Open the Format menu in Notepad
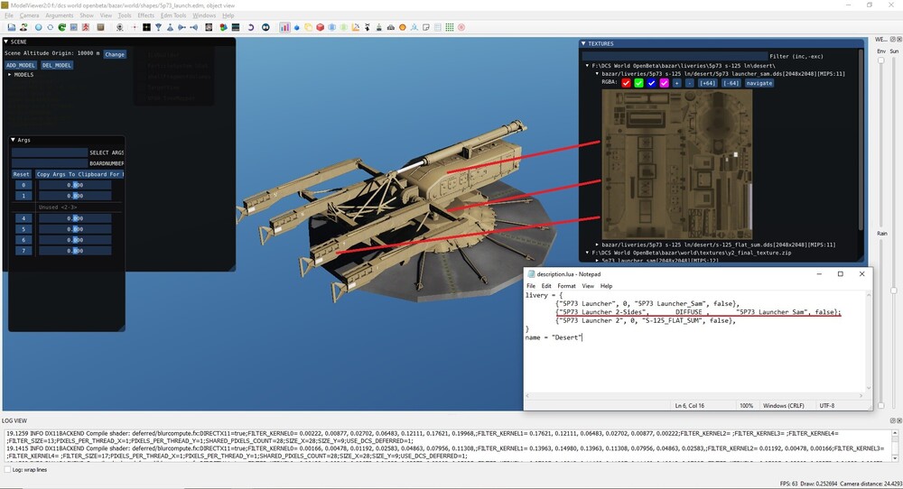The height and width of the screenshot is (489, 903). pos(566,286)
